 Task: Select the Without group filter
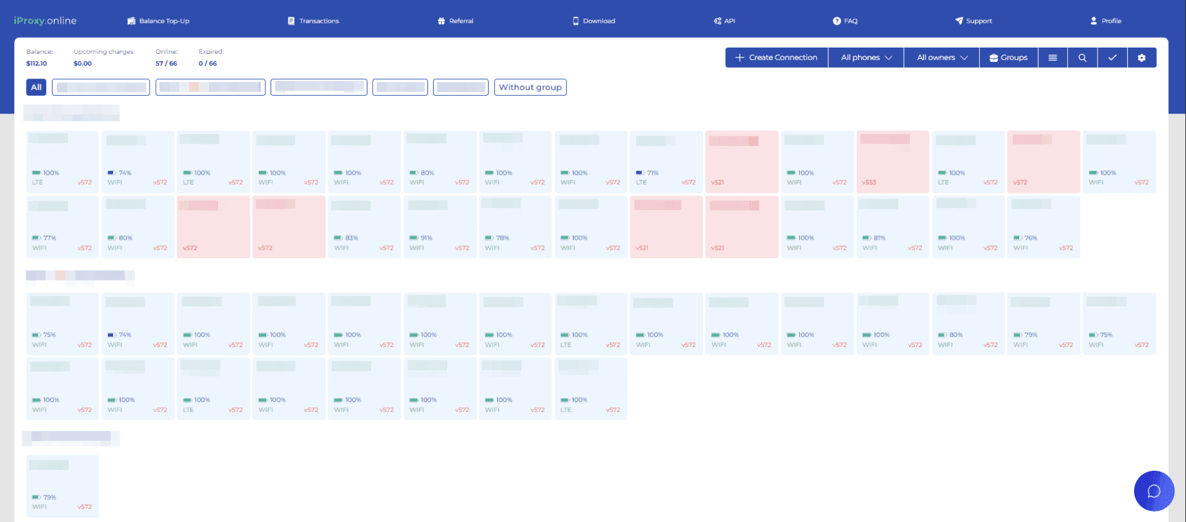coord(530,87)
